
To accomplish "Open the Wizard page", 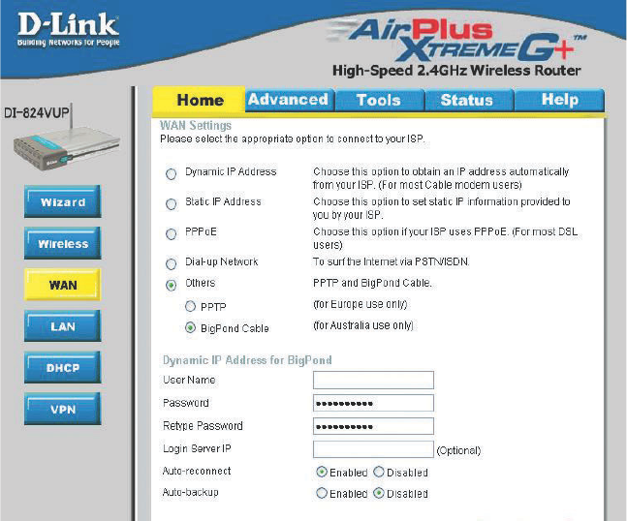I will pyautogui.click(x=63, y=201).
